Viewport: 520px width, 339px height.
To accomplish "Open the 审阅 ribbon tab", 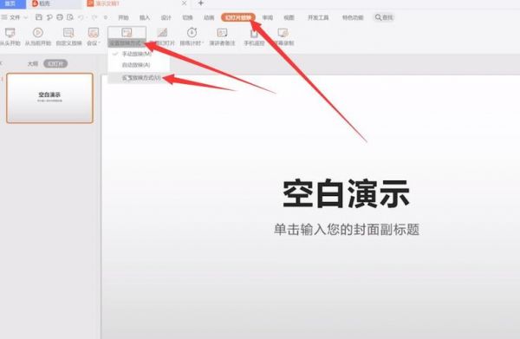I will pyautogui.click(x=268, y=17).
